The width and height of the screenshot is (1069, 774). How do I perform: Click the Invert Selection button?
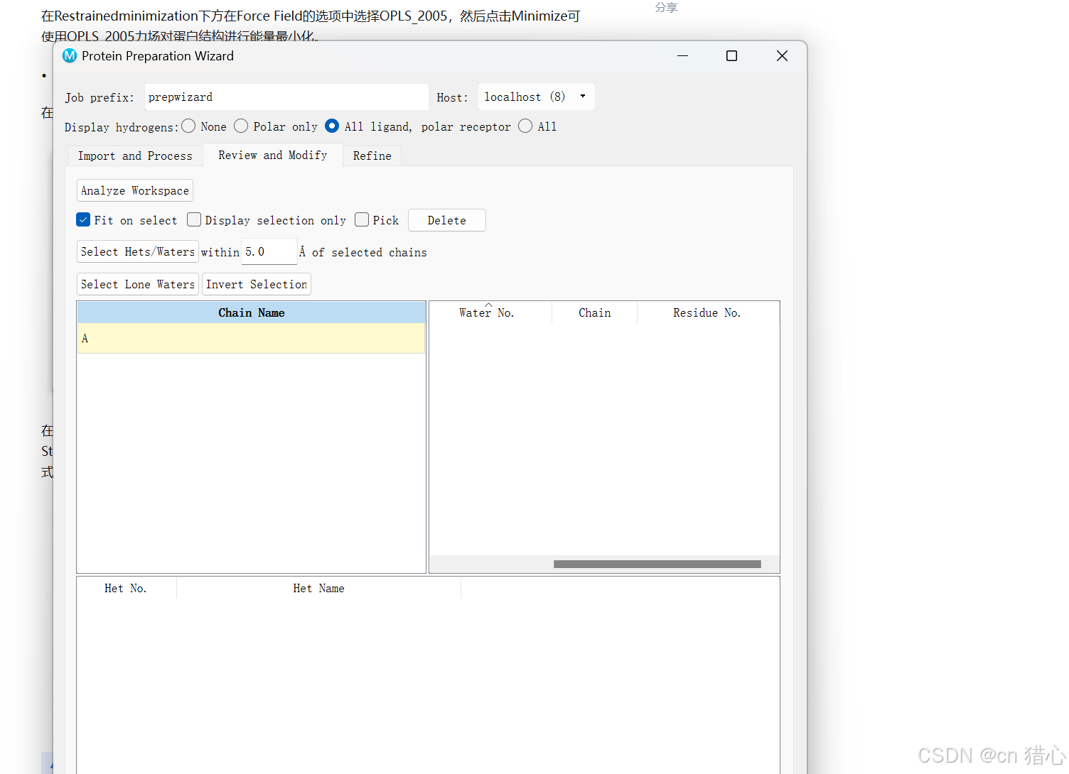pyautogui.click(x=257, y=284)
